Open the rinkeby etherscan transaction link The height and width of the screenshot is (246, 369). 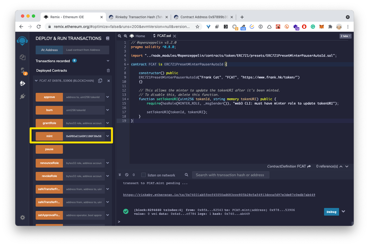(x=219, y=195)
